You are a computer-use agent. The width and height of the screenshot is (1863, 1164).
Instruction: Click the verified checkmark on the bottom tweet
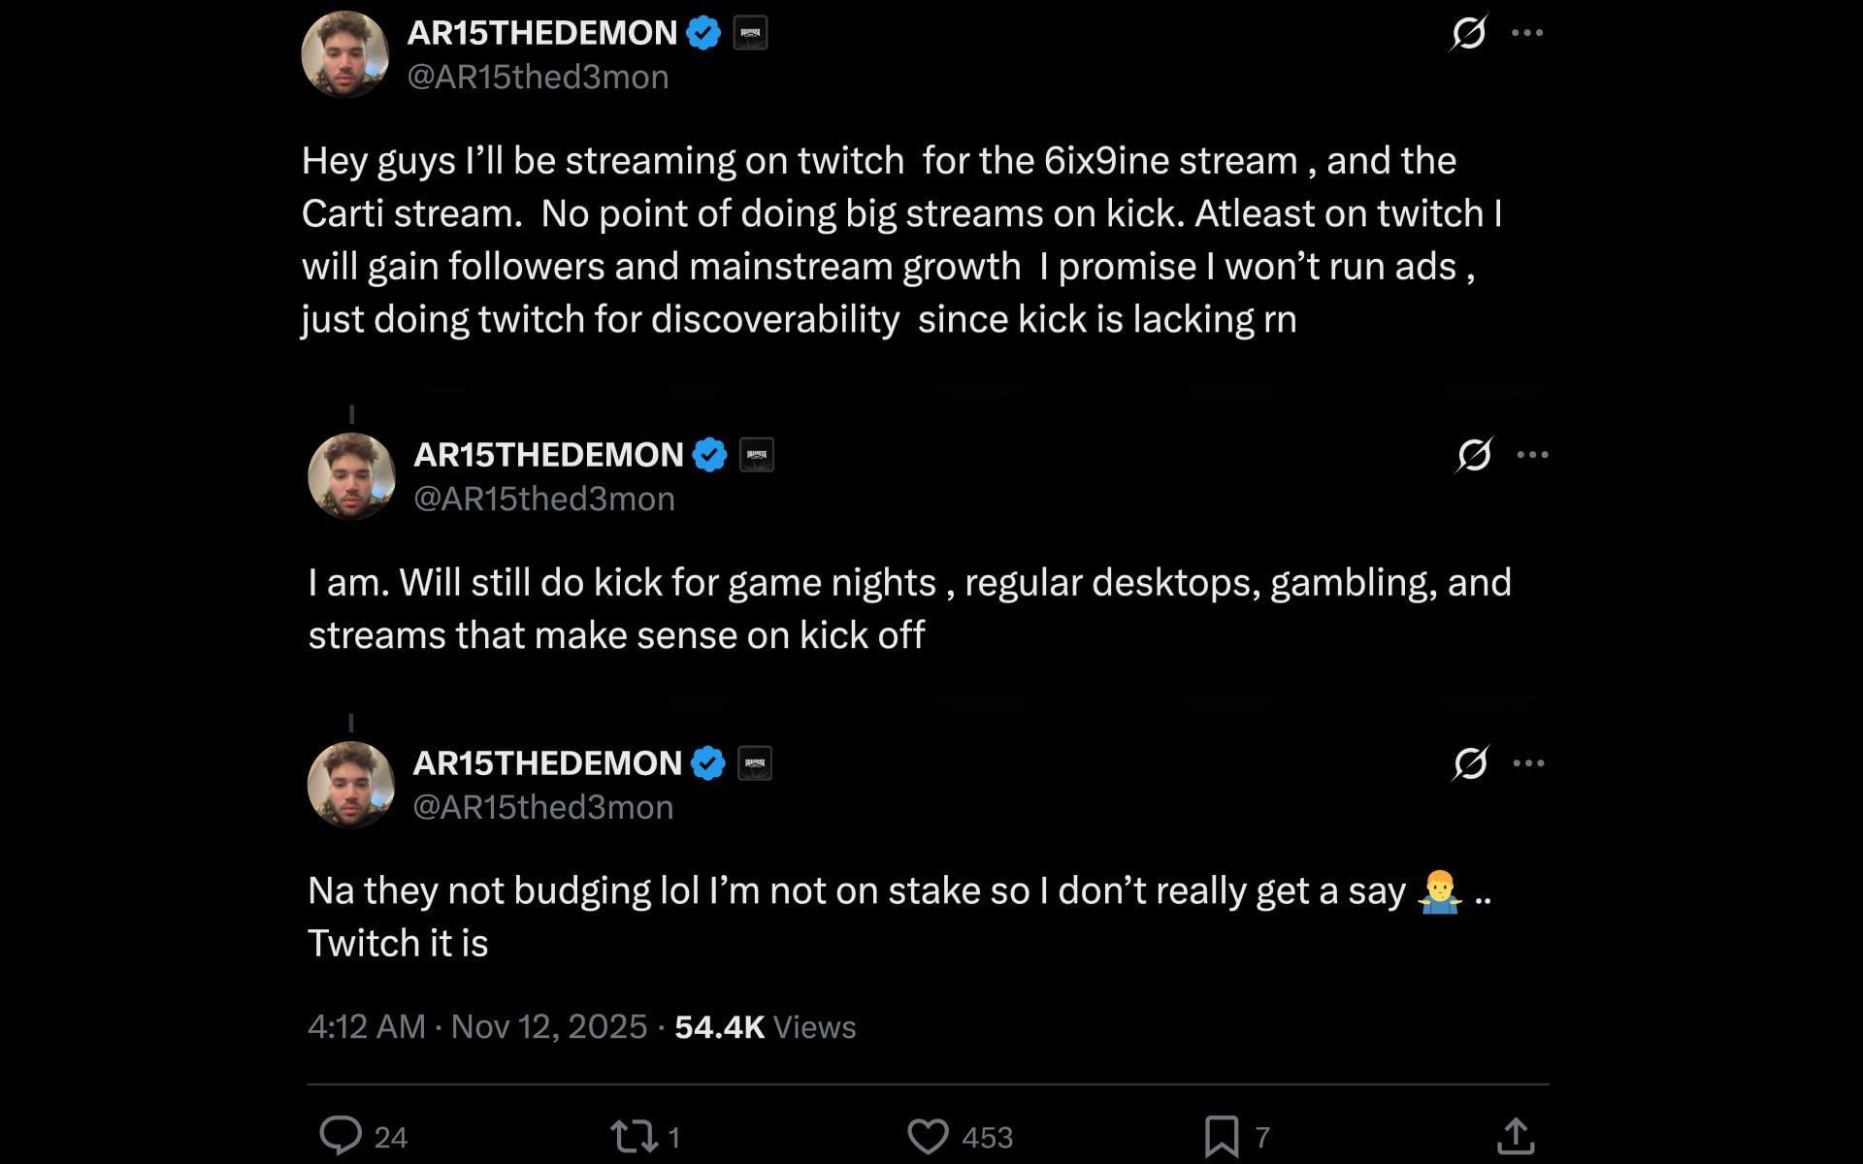[x=707, y=762]
